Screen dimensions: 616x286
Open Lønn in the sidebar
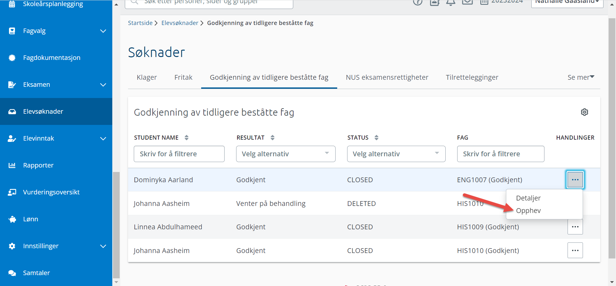click(x=30, y=219)
